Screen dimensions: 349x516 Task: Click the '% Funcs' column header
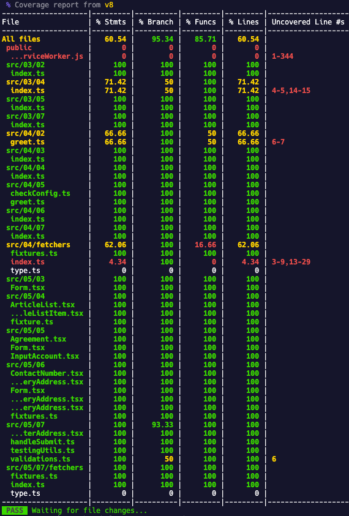[201, 22]
